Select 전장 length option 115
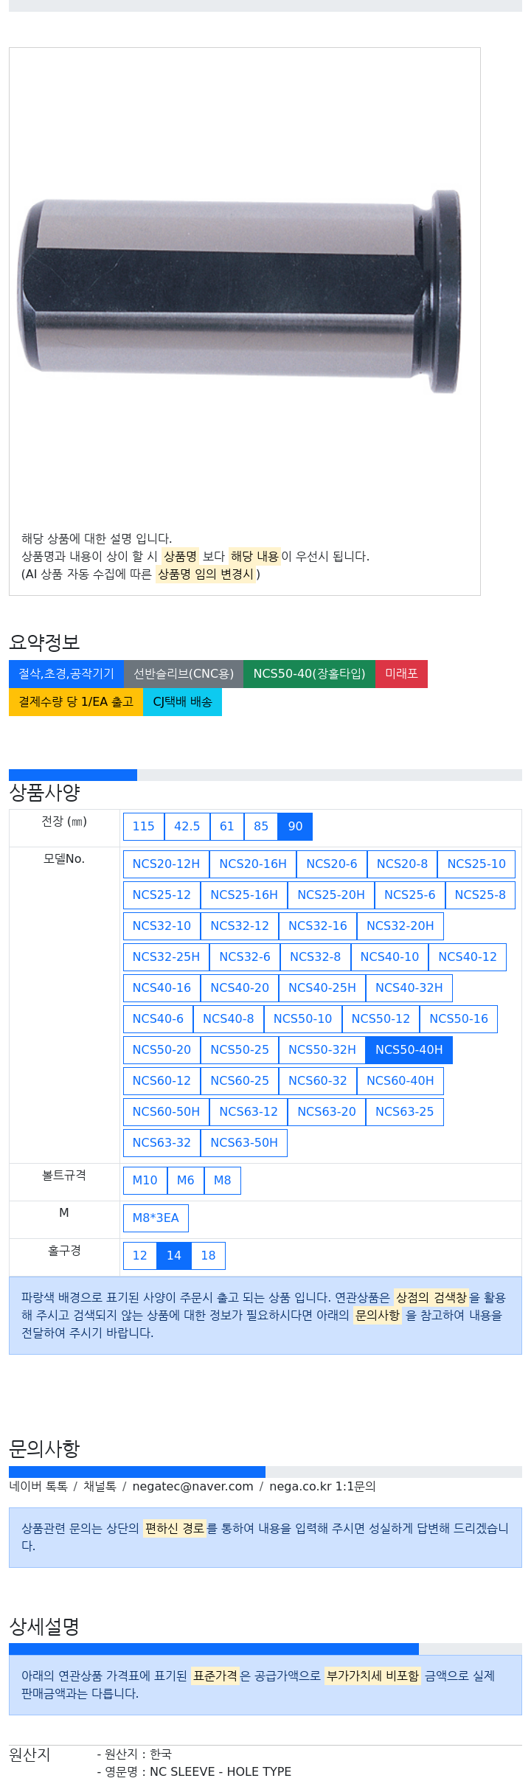531x1781 pixels. click(x=143, y=827)
